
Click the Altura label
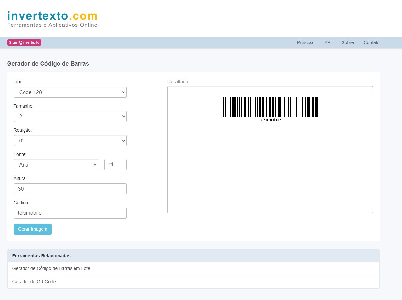click(x=20, y=178)
